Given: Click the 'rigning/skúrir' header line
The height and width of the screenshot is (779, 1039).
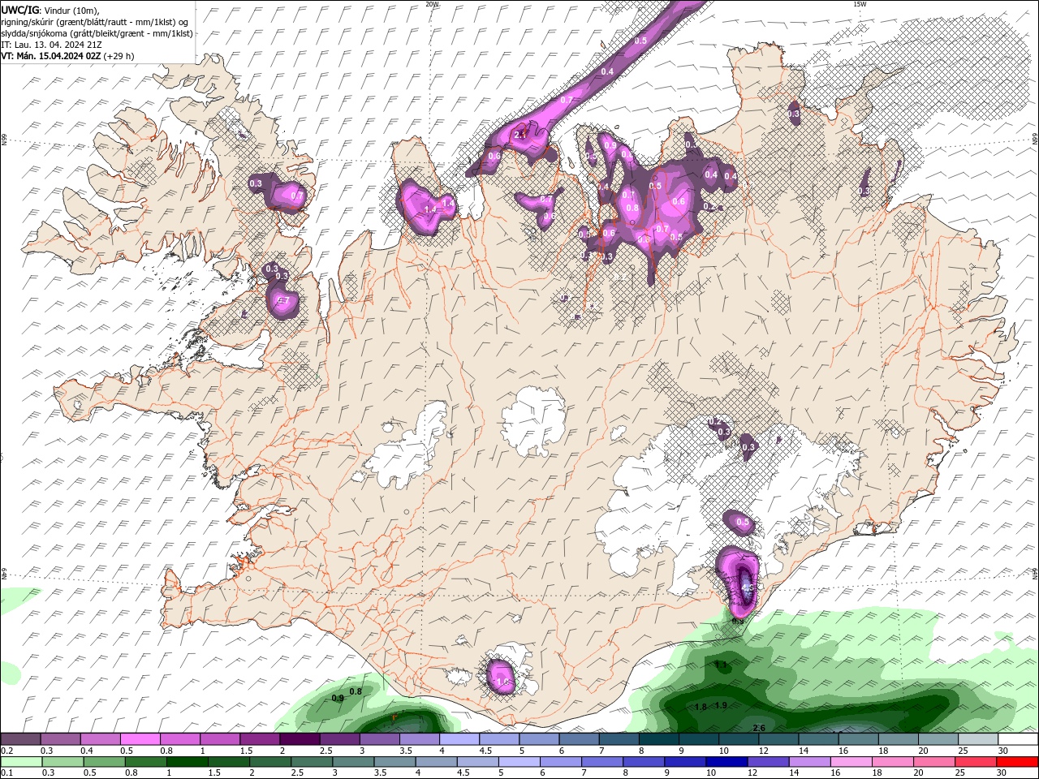Looking at the screenshot, I should pos(94,21).
